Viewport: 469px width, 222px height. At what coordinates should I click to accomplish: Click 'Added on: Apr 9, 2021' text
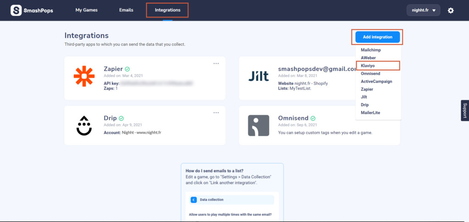pyautogui.click(x=123, y=125)
